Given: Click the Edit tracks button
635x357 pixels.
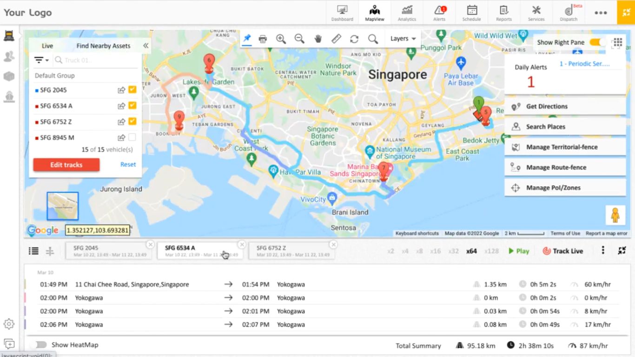Looking at the screenshot, I should pyautogui.click(x=66, y=165).
